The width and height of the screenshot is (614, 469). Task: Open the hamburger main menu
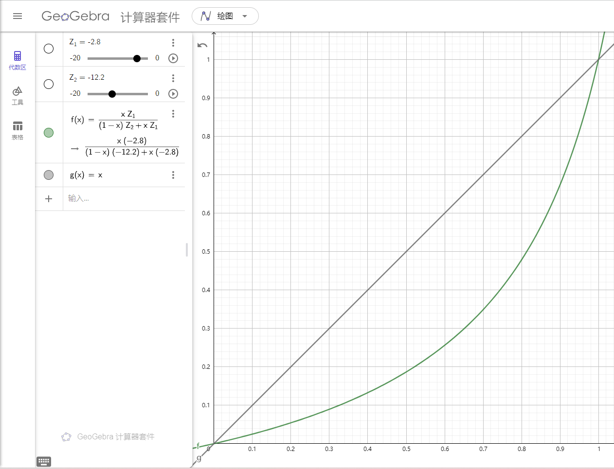pyautogui.click(x=18, y=16)
